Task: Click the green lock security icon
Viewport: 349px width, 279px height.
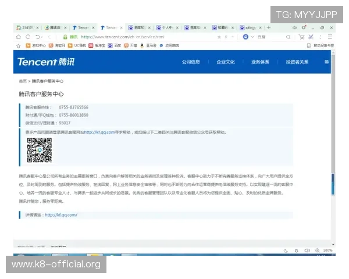Action: click(x=65, y=37)
